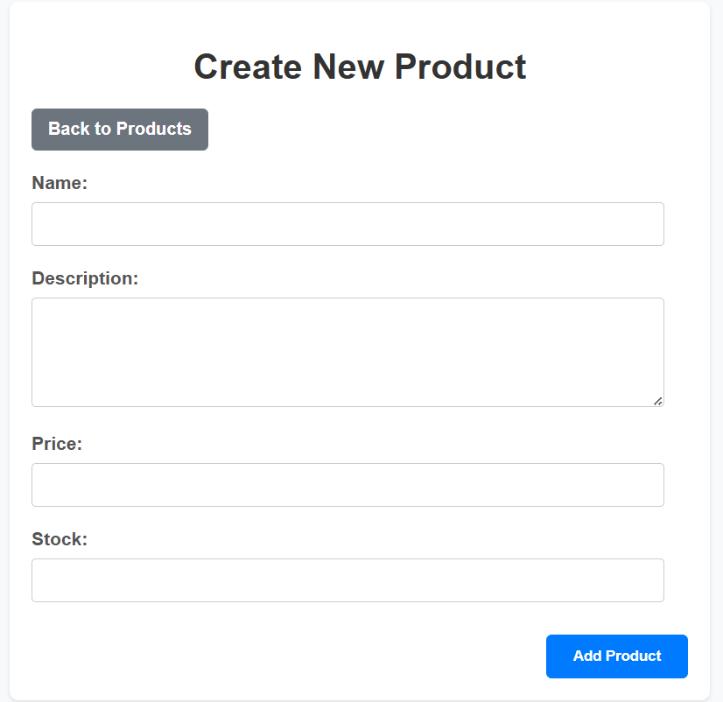Return to the products list via gray button
This screenshot has height=702, width=723.
pyautogui.click(x=120, y=130)
